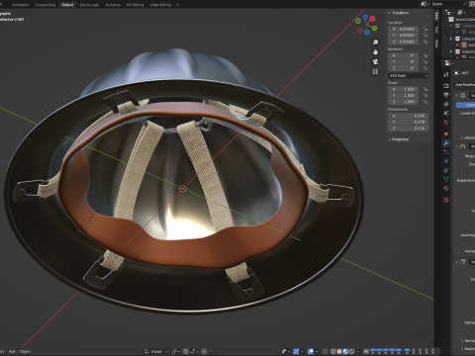Image resolution: width=475 pixels, height=356 pixels.
Task: Open the Modifiers wrench tab icon
Action: click(x=446, y=143)
